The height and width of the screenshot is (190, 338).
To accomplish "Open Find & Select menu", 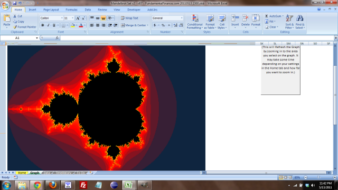I will coord(300,22).
